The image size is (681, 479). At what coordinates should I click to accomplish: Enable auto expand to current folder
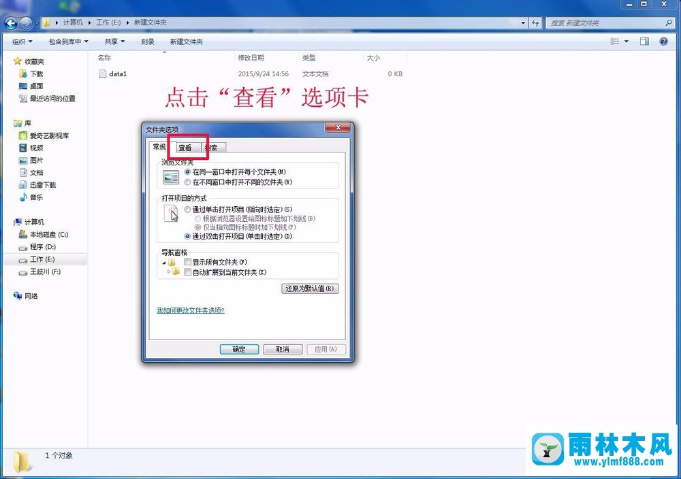click(x=188, y=272)
